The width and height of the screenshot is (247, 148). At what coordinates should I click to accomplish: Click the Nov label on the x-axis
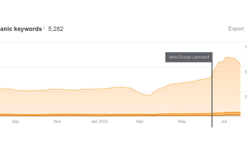tap(57, 121)
